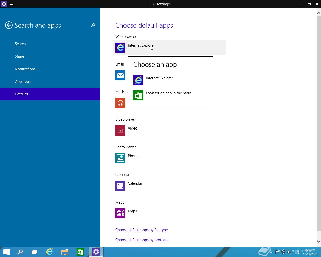Select the Defaults category in sidebar

pyautogui.click(x=50, y=94)
